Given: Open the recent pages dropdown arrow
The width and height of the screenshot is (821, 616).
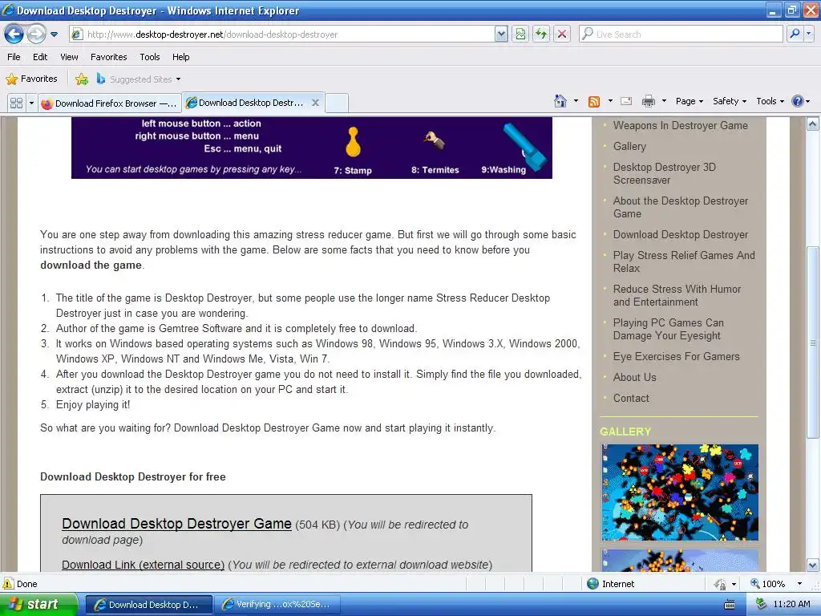Looking at the screenshot, I should pos(54,34).
